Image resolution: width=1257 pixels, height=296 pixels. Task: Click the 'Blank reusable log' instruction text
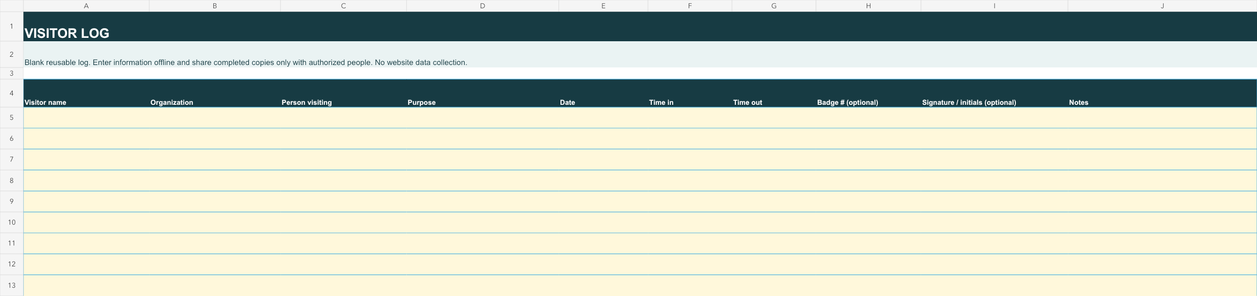[246, 62]
